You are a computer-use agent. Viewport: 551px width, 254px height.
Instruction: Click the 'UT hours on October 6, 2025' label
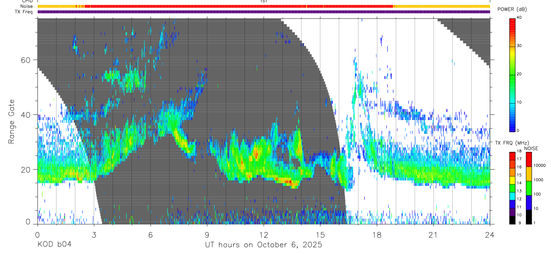(x=263, y=245)
